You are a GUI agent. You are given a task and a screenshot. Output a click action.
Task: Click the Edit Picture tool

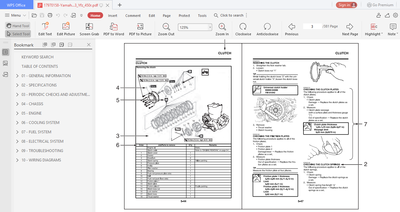66,30
